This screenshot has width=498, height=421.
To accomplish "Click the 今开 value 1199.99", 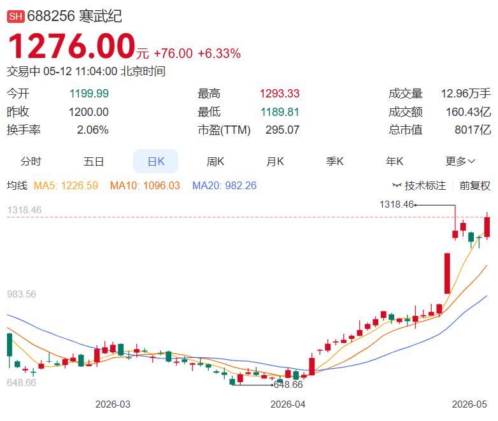I will pyautogui.click(x=89, y=94).
